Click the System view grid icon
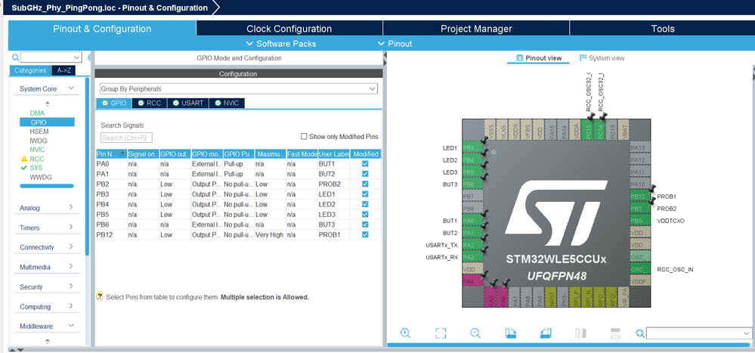The height and width of the screenshot is (353, 755). coord(583,57)
